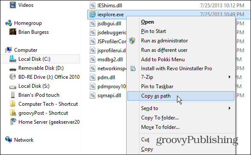The height and width of the screenshot is (155, 251).
Task: Click the BD-RE Drive (J:) disc icon
Action: coord(13,77)
